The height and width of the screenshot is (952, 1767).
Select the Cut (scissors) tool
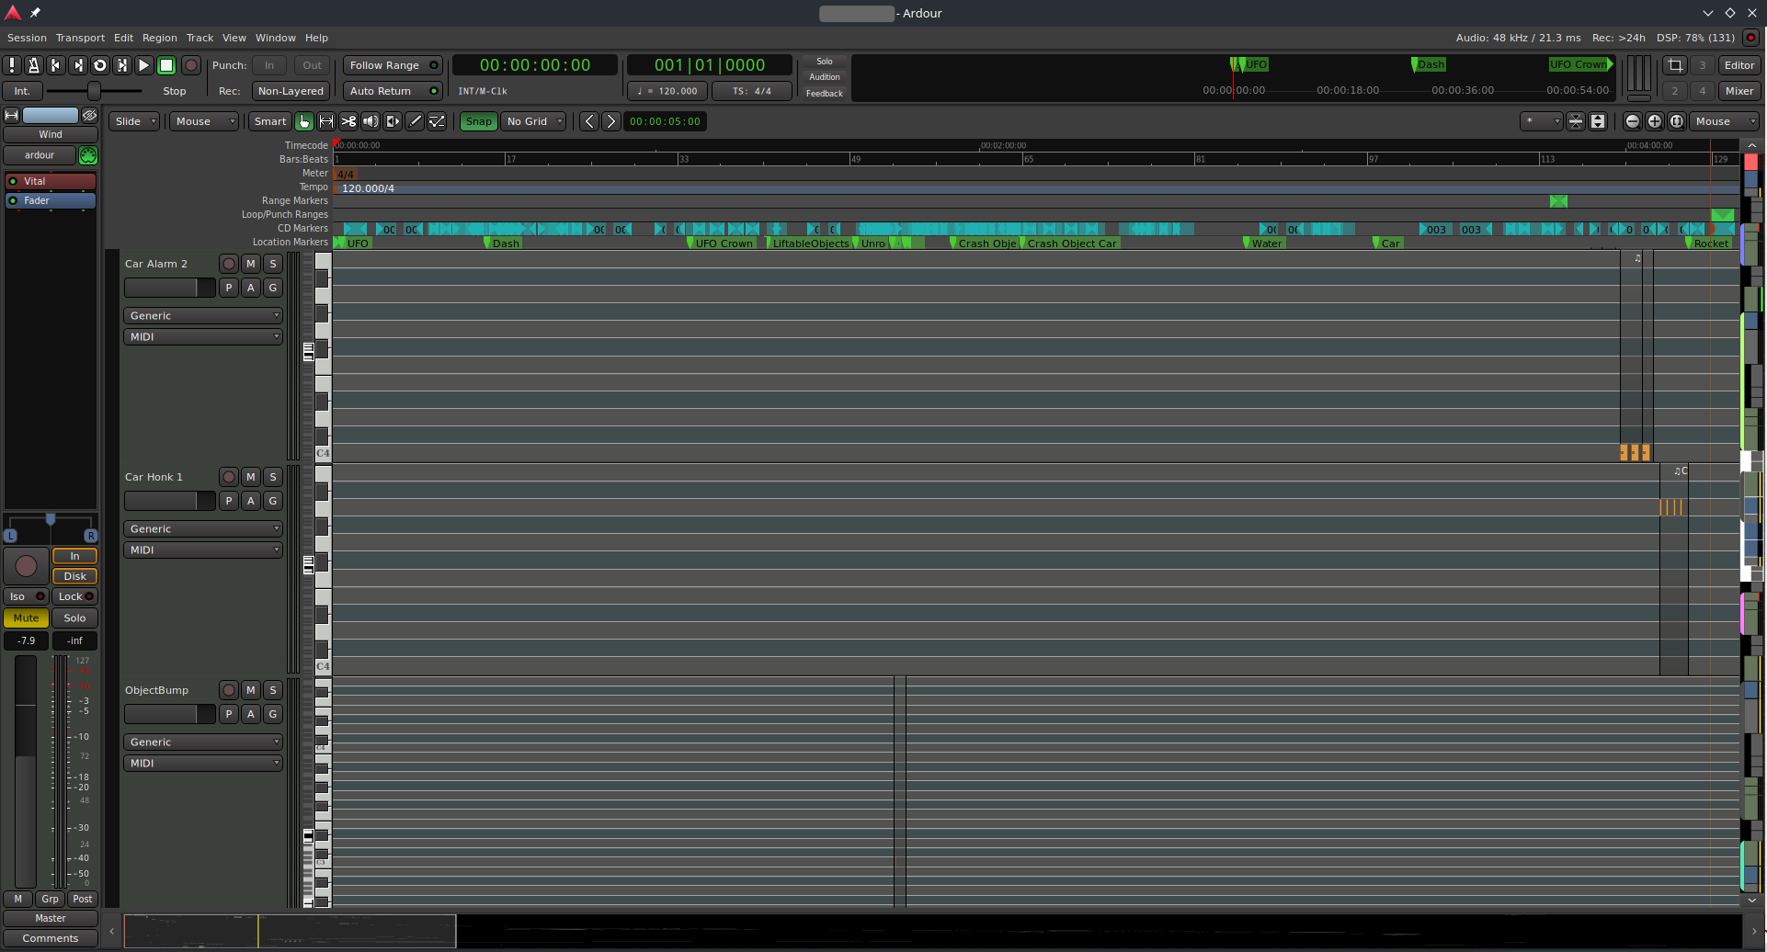click(x=348, y=121)
